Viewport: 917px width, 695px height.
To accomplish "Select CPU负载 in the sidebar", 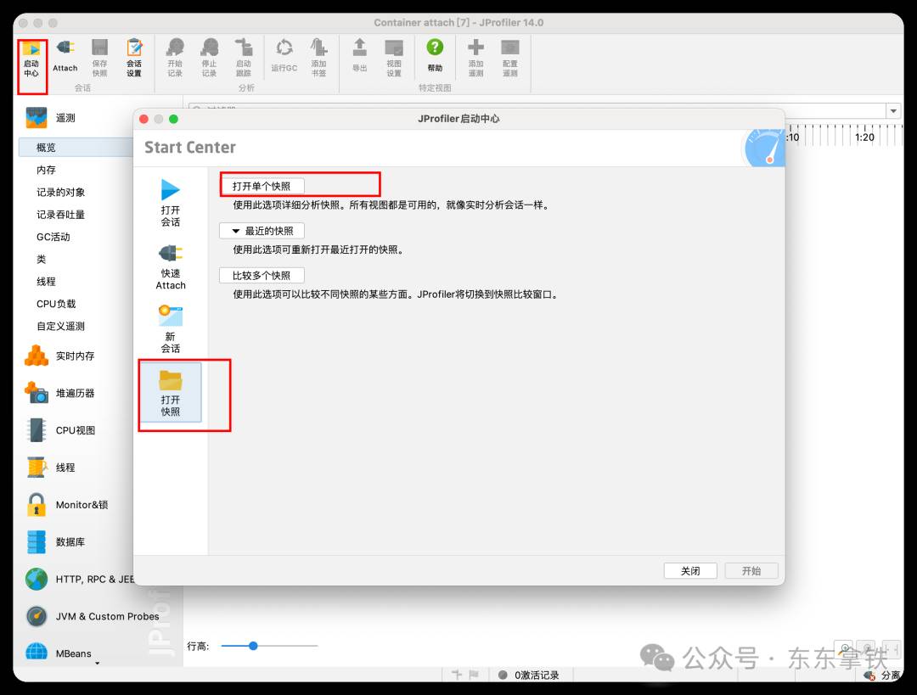I will click(56, 304).
